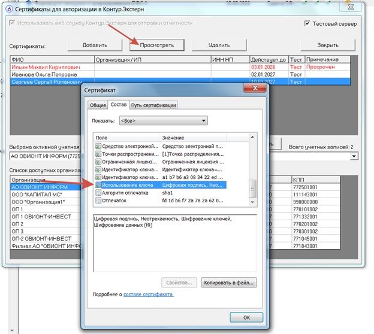374x334 pixels.
Task: Click the ФИО column header
Action: click(52, 60)
